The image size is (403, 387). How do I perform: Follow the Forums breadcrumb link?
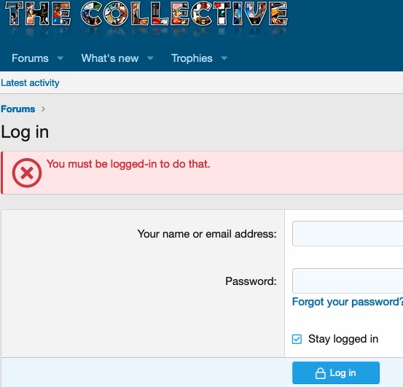tap(18, 109)
